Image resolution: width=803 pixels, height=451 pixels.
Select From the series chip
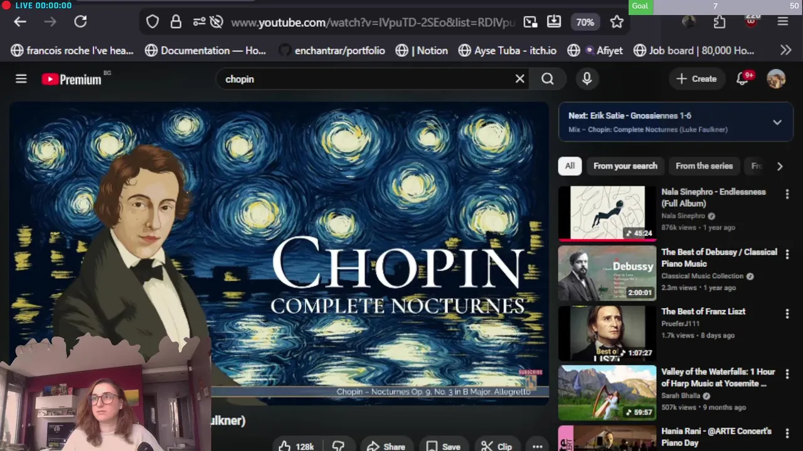click(704, 166)
